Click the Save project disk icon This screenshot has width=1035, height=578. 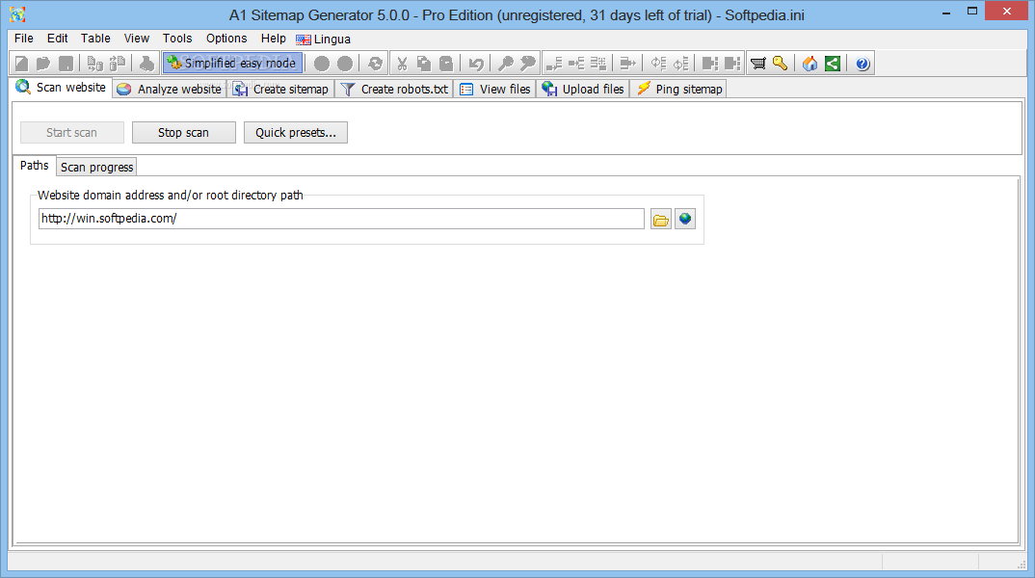click(x=66, y=64)
